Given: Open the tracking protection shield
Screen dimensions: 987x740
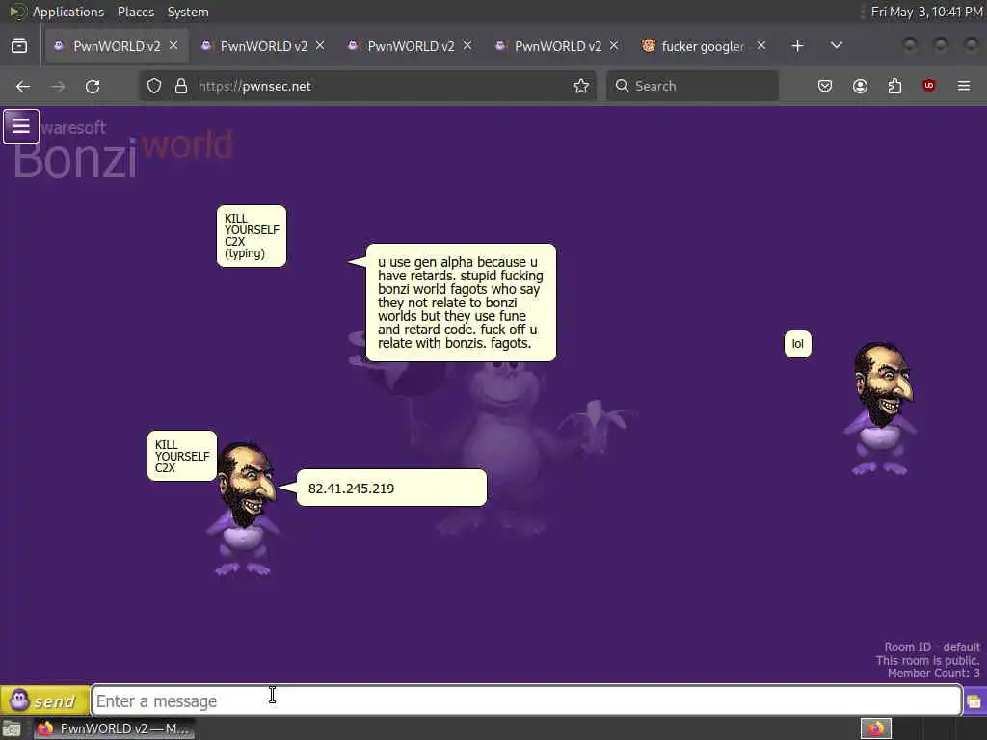Looking at the screenshot, I should tap(154, 86).
